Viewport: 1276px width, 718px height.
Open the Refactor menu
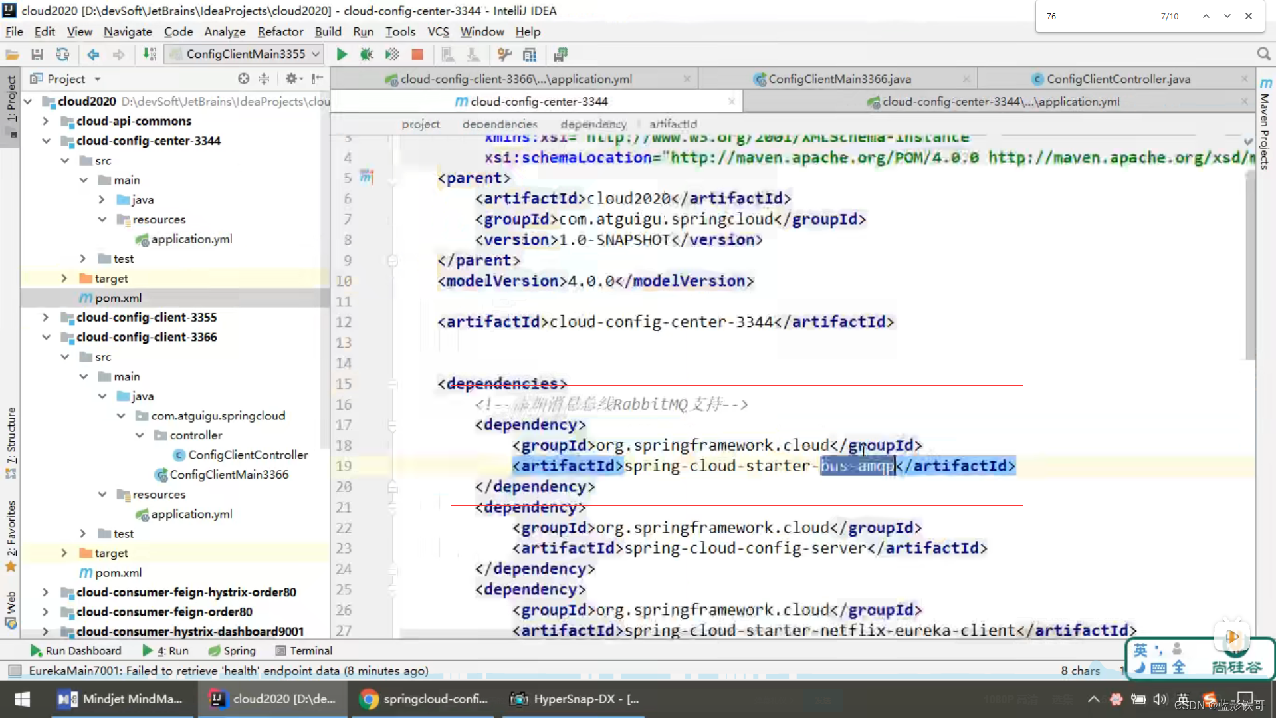[x=280, y=31]
